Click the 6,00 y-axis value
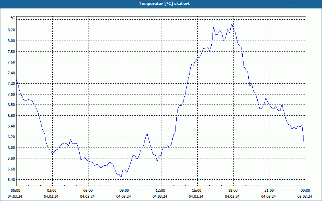 pyautogui.click(x=11, y=148)
